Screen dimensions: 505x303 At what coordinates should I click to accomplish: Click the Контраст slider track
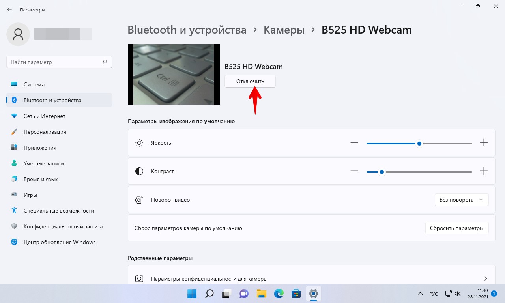pyautogui.click(x=419, y=172)
